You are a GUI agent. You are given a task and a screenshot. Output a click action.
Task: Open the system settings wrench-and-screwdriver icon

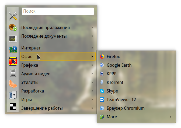pos(13,16)
